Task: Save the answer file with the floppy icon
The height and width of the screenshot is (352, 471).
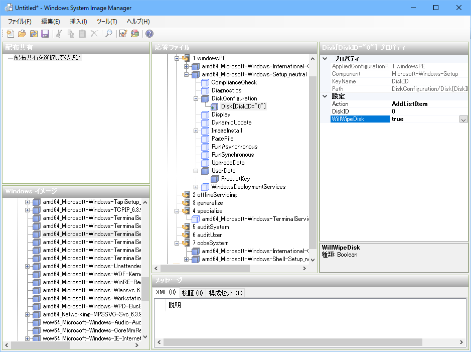Action: click(x=45, y=34)
